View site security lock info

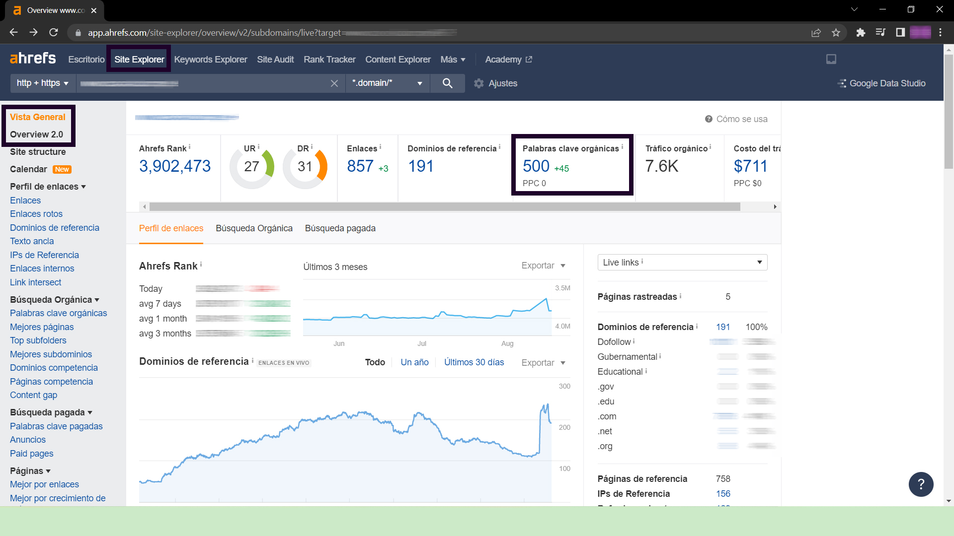tap(78, 33)
